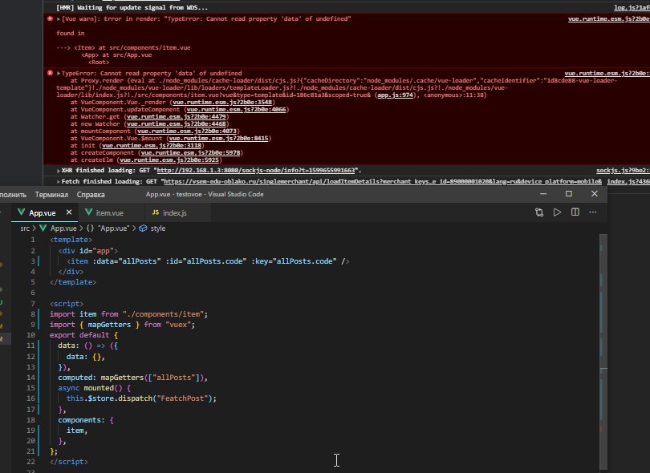
Task: Click the TypeError red error icon
Action: 51,73
